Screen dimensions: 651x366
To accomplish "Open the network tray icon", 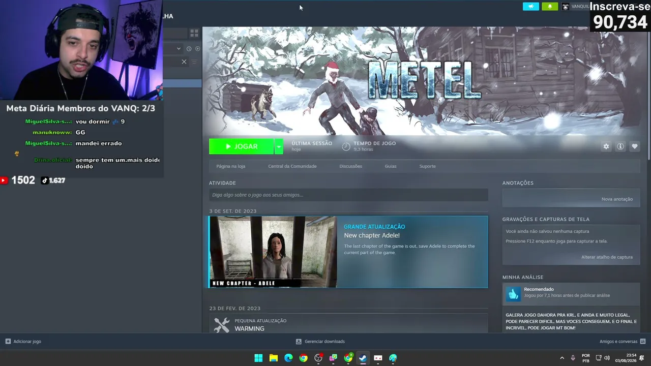I will click(x=599, y=358).
